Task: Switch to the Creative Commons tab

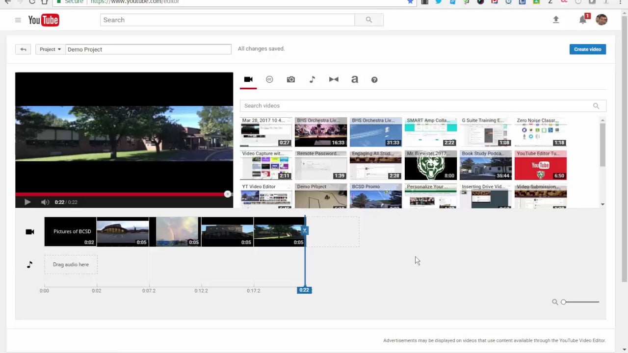Action: (x=269, y=79)
